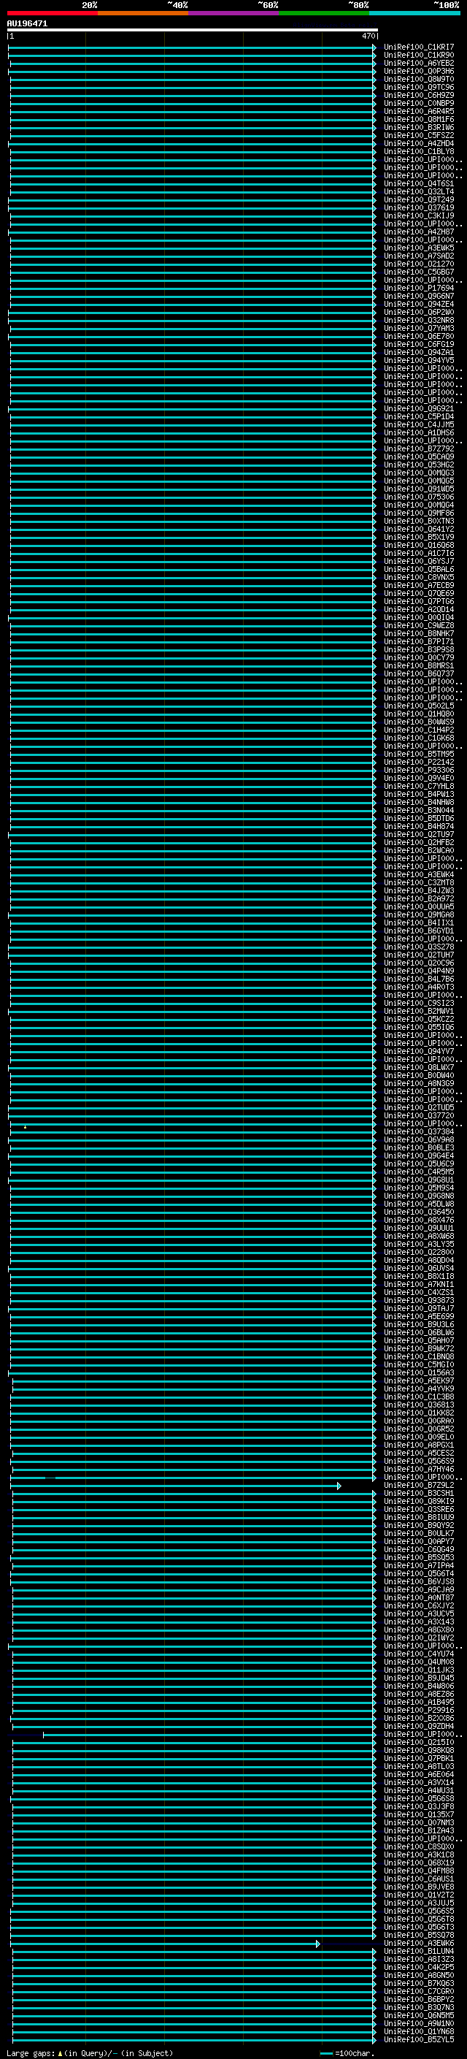
Task: Choose label UniRef100_B8NHK7
Action: click(x=418, y=634)
